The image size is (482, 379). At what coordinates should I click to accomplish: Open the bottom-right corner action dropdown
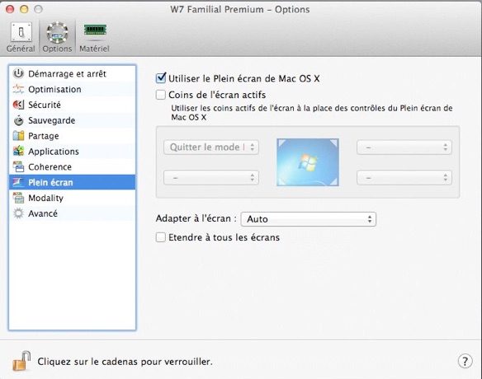click(404, 178)
